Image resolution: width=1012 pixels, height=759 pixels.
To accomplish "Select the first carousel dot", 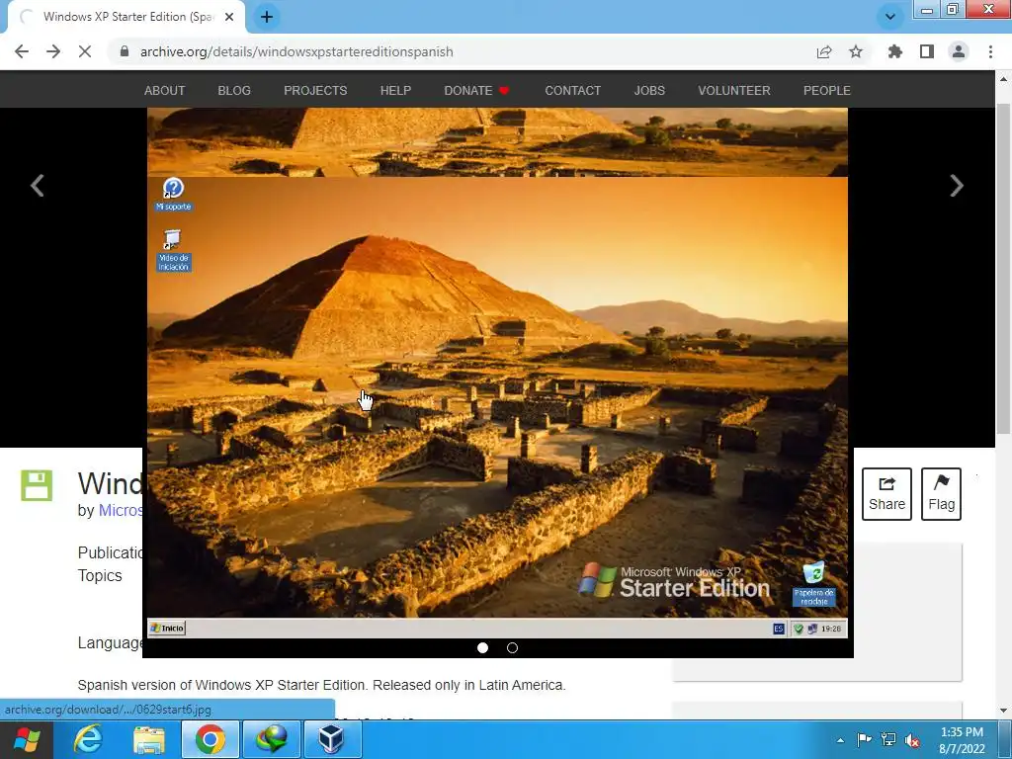I will click(482, 648).
